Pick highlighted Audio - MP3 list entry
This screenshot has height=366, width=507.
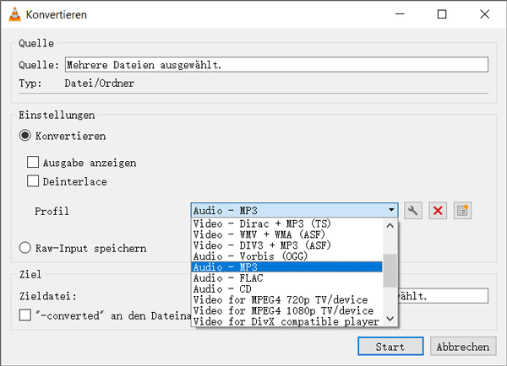click(x=287, y=267)
